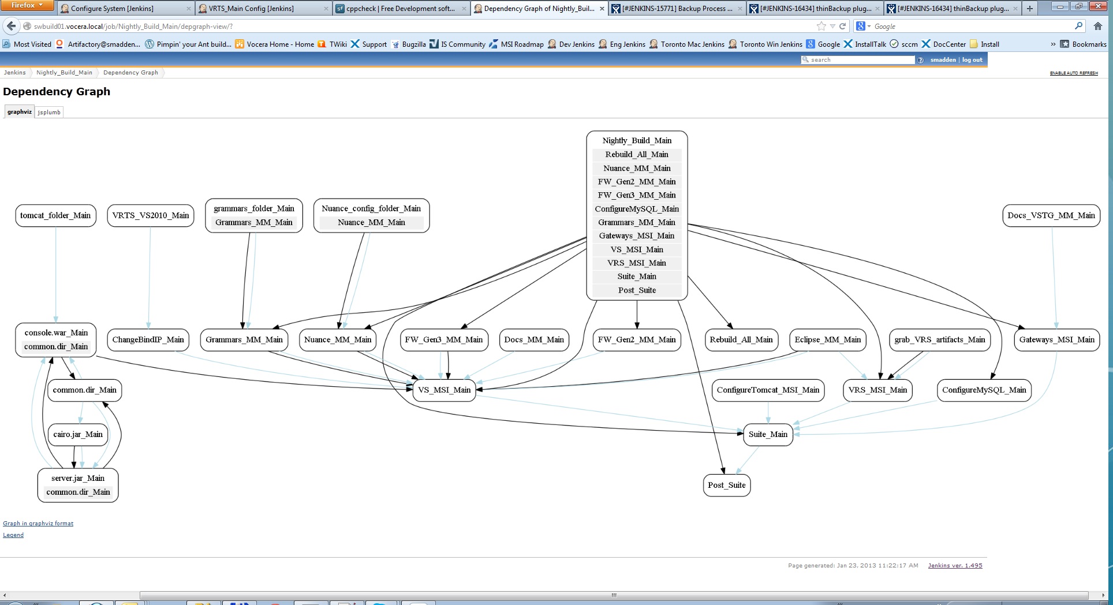The height and width of the screenshot is (605, 1113).
Task: Bookmark this page with the star icon
Action: click(x=821, y=26)
